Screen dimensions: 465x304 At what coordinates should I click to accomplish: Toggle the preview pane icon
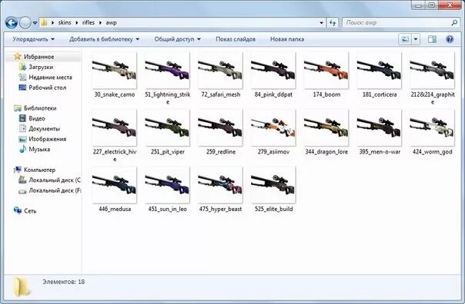click(432, 39)
